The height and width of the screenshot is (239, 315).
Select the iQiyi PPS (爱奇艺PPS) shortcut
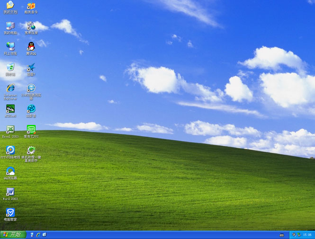31,132
